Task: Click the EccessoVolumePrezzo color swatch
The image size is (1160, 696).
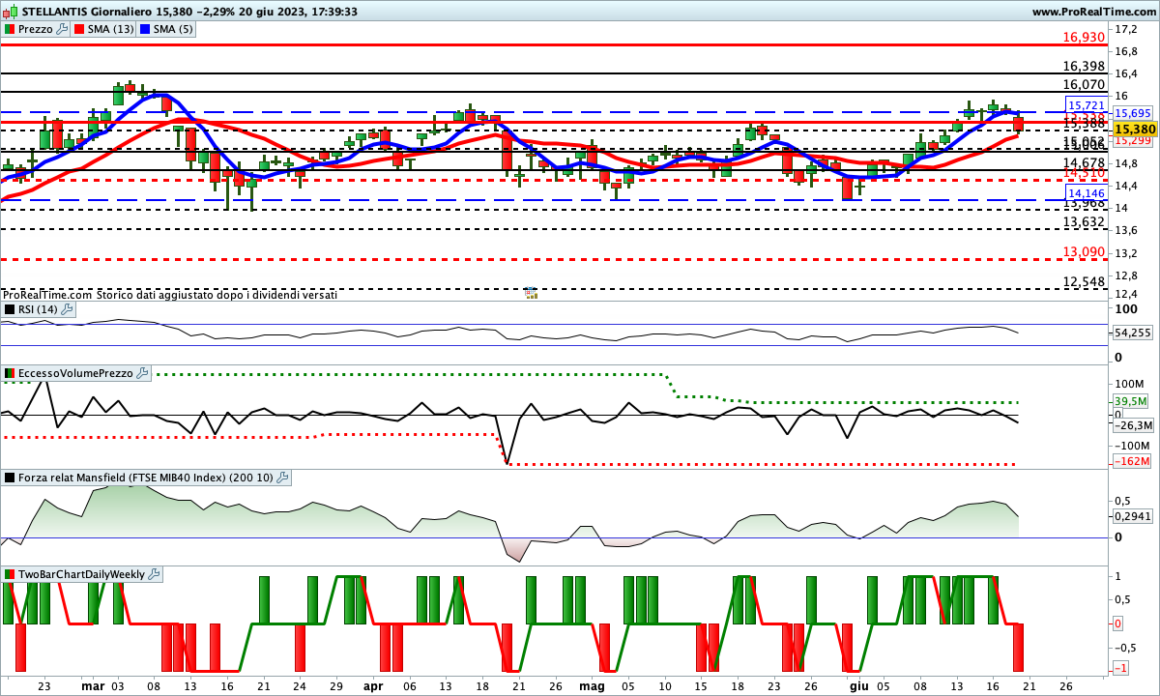Action: point(10,372)
